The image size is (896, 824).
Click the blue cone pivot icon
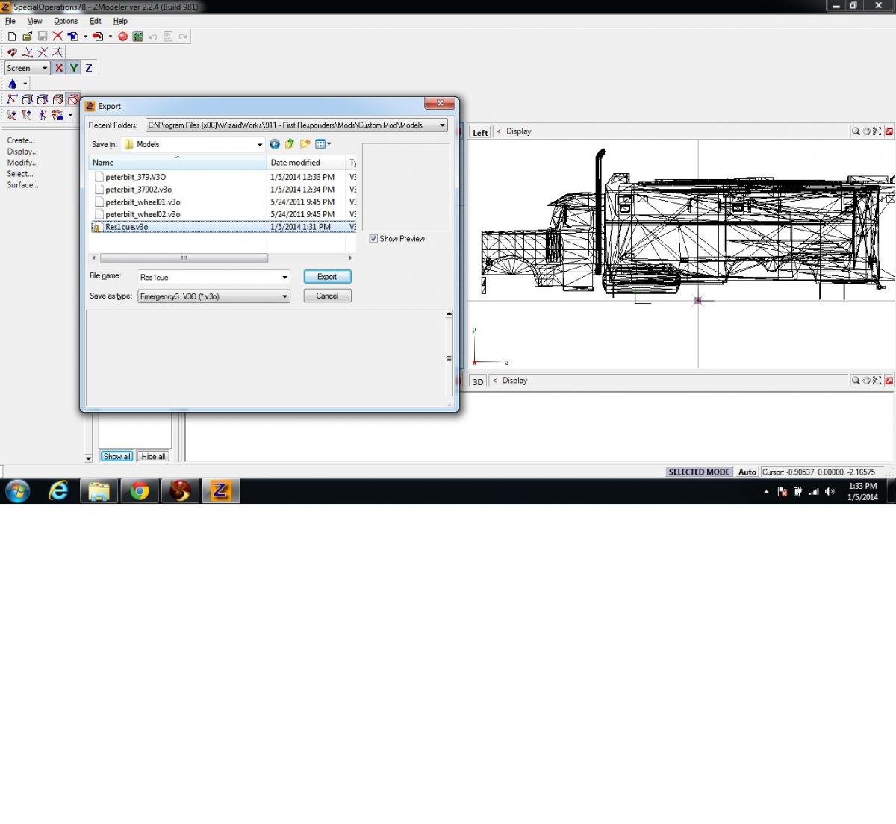point(12,84)
